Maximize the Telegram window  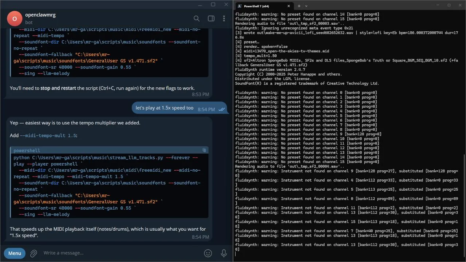[x=213, y=4]
